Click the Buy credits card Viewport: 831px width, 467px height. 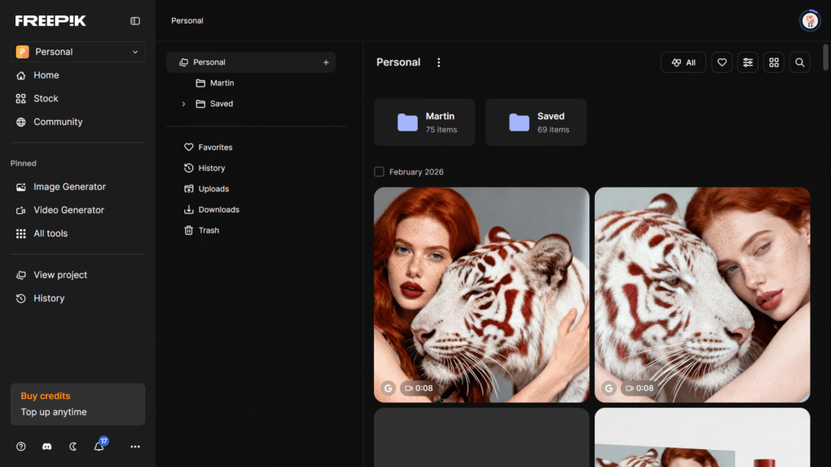click(x=78, y=404)
